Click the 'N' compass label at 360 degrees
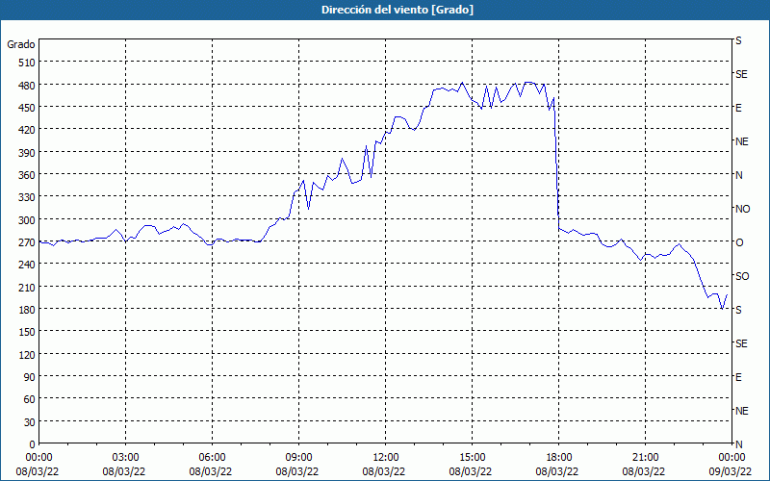Image resolution: width=770 pixels, height=481 pixels. (739, 175)
